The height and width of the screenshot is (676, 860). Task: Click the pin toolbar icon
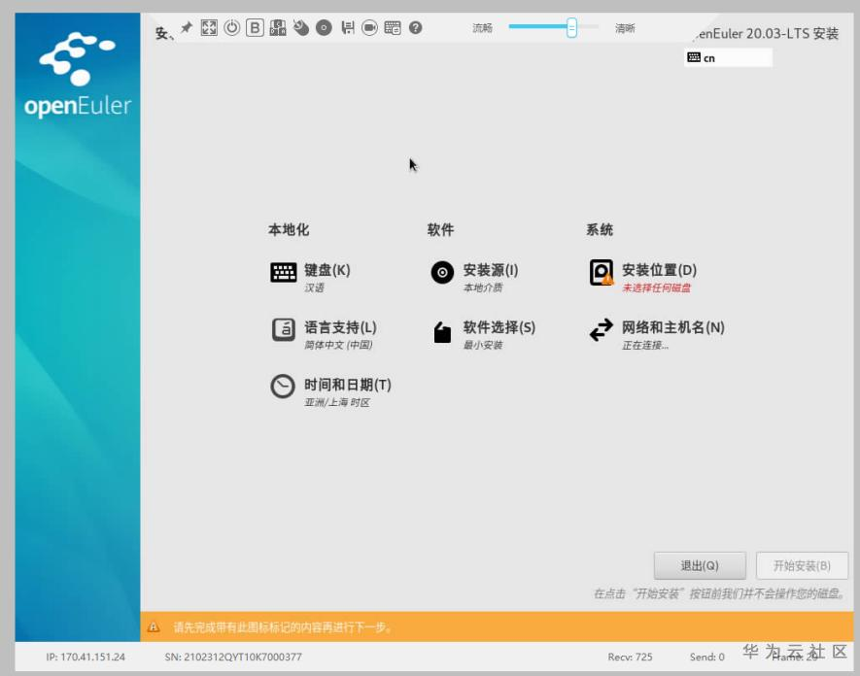187,27
